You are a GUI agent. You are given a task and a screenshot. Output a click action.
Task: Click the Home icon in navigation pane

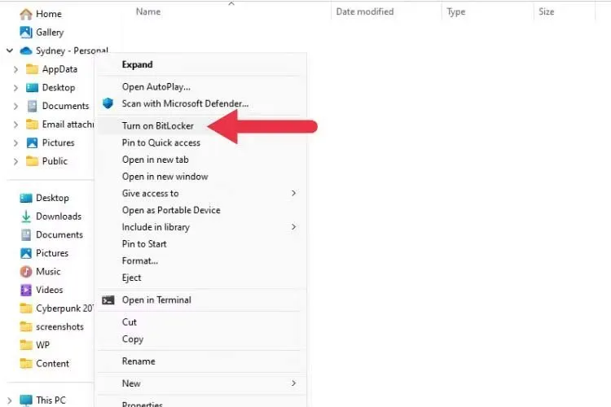point(26,14)
